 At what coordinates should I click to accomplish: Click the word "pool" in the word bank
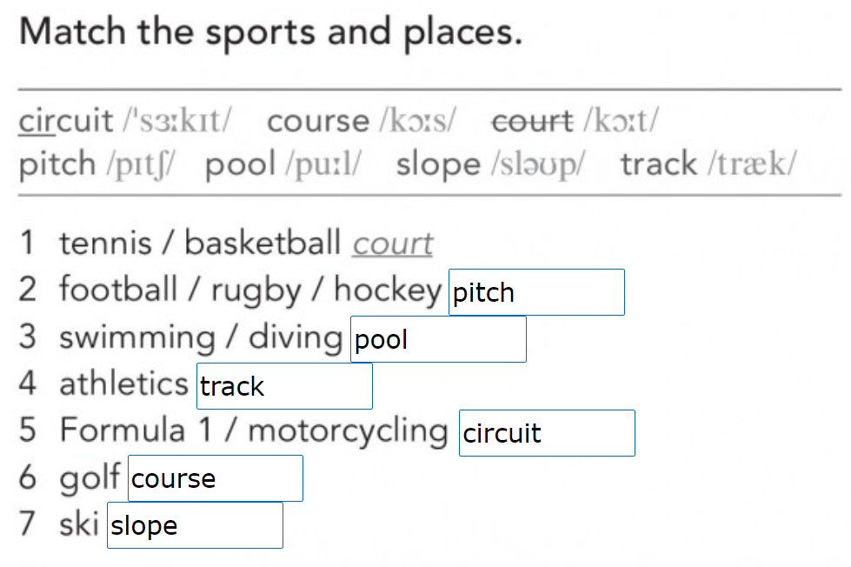click(241, 163)
